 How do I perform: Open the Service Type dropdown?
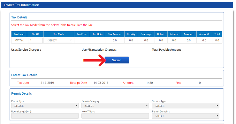pyautogui.click(x=186, y=106)
